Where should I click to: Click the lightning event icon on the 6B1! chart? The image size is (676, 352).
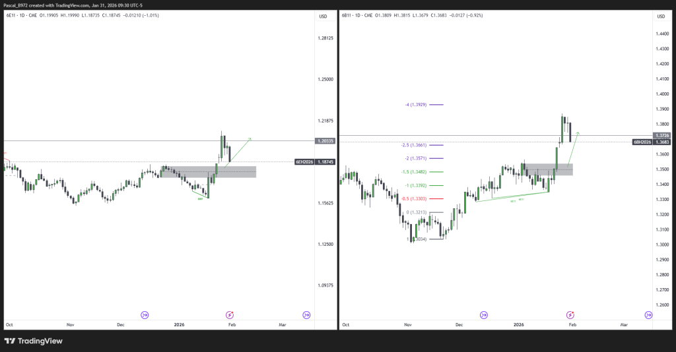(x=570, y=315)
